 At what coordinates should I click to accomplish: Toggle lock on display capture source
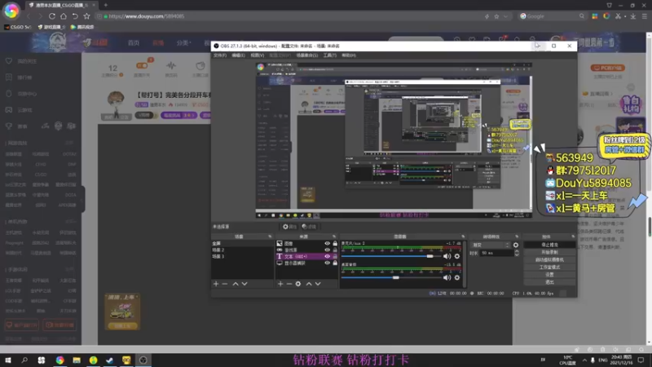pos(335,263)
